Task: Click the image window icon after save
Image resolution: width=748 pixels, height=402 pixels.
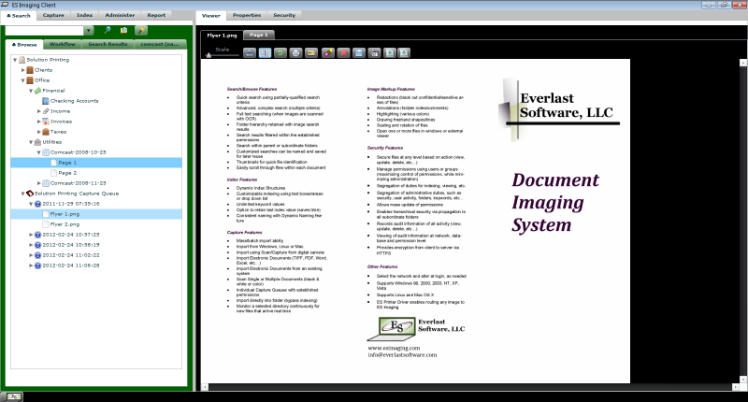Action: point(375,53)
